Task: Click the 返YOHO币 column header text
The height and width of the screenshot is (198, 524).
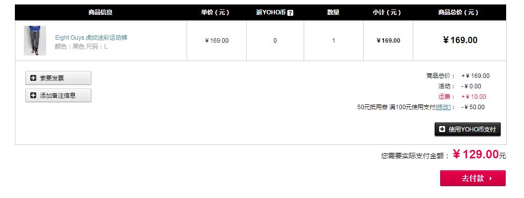Action: tap(271, 13)
